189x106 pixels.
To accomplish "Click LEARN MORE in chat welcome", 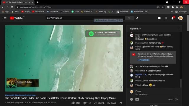I will click(144, 60).
